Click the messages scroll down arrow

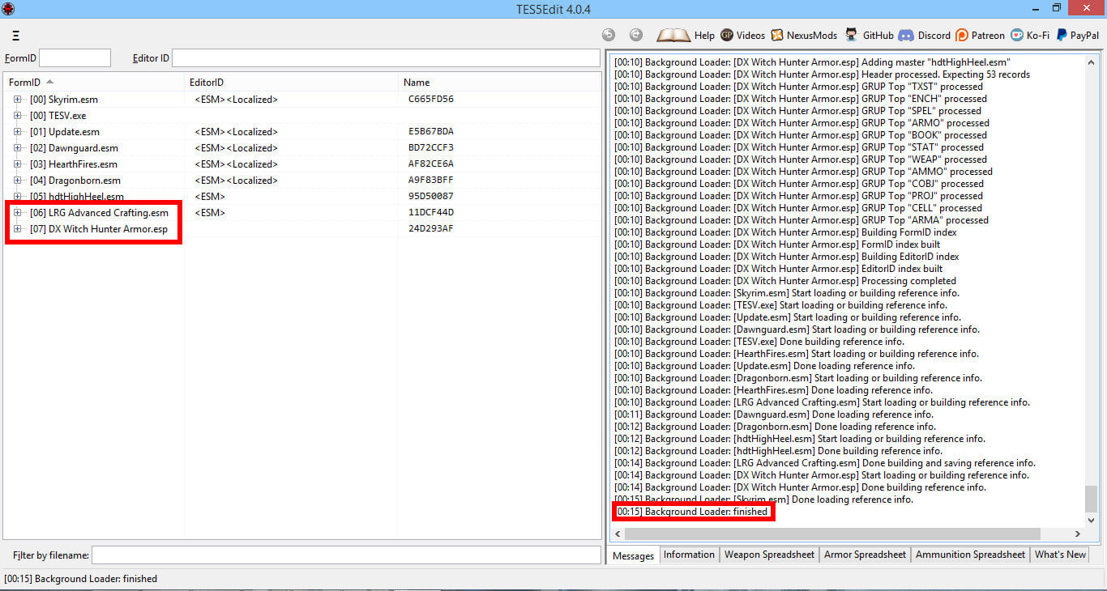1091,521
